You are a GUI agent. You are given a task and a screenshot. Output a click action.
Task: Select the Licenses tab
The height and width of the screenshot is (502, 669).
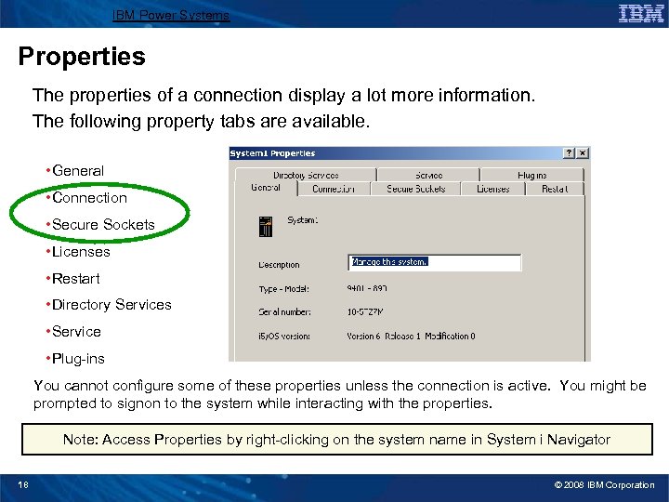coord(492,189)
